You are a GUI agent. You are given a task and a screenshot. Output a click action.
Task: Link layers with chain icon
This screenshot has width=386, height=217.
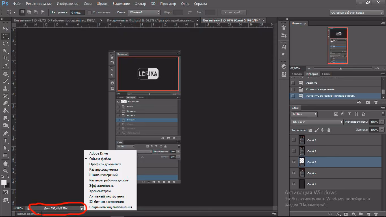[330, 214]
